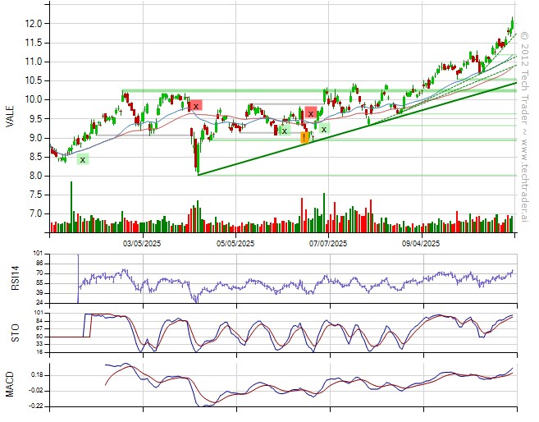
Task: Click the 12.0 price axis label
Action: [34, 24]
